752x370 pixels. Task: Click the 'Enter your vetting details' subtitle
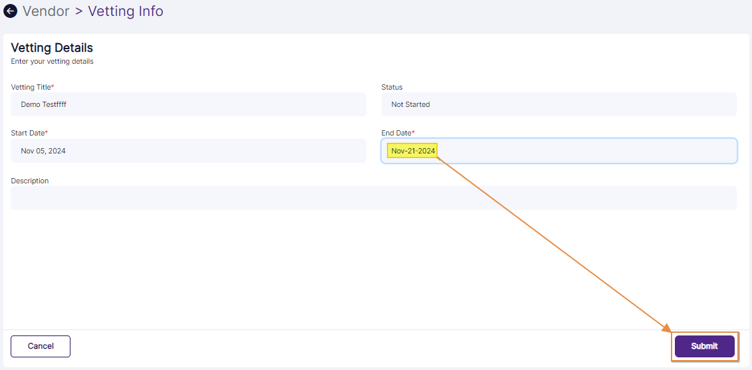52,61
